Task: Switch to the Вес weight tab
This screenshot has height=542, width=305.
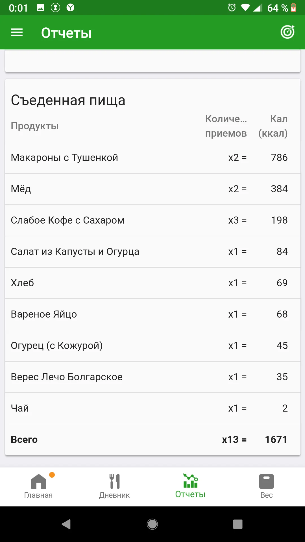Action: coord(266,486)
